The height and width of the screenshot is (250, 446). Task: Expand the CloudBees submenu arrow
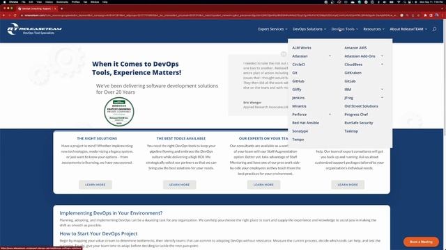point(382,65)
